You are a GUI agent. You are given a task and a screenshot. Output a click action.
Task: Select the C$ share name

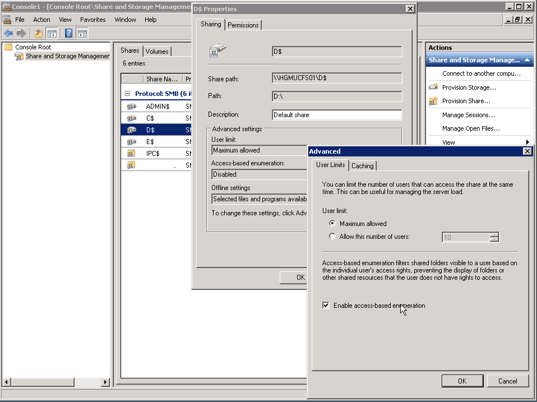point(150,118)
